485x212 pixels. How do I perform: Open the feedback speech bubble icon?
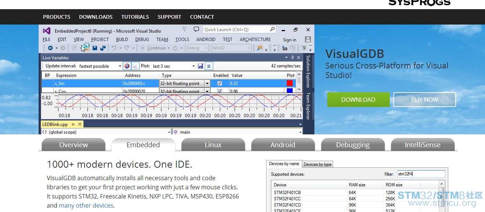pyautogui.click(x=196, y=29)
